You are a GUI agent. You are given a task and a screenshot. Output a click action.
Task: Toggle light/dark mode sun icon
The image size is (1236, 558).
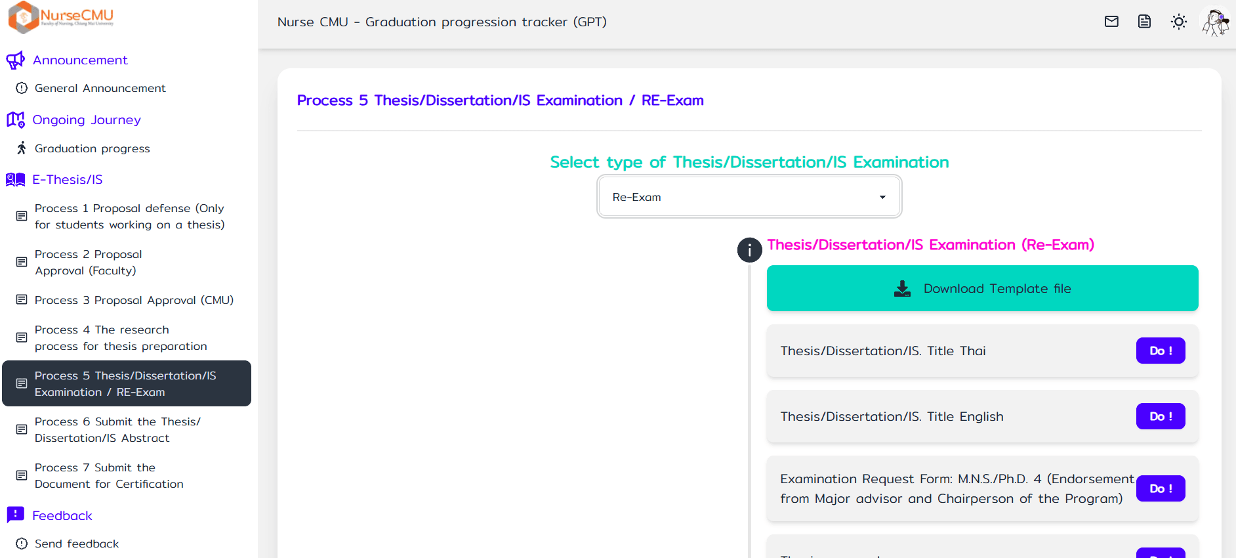coord(1178,22)
